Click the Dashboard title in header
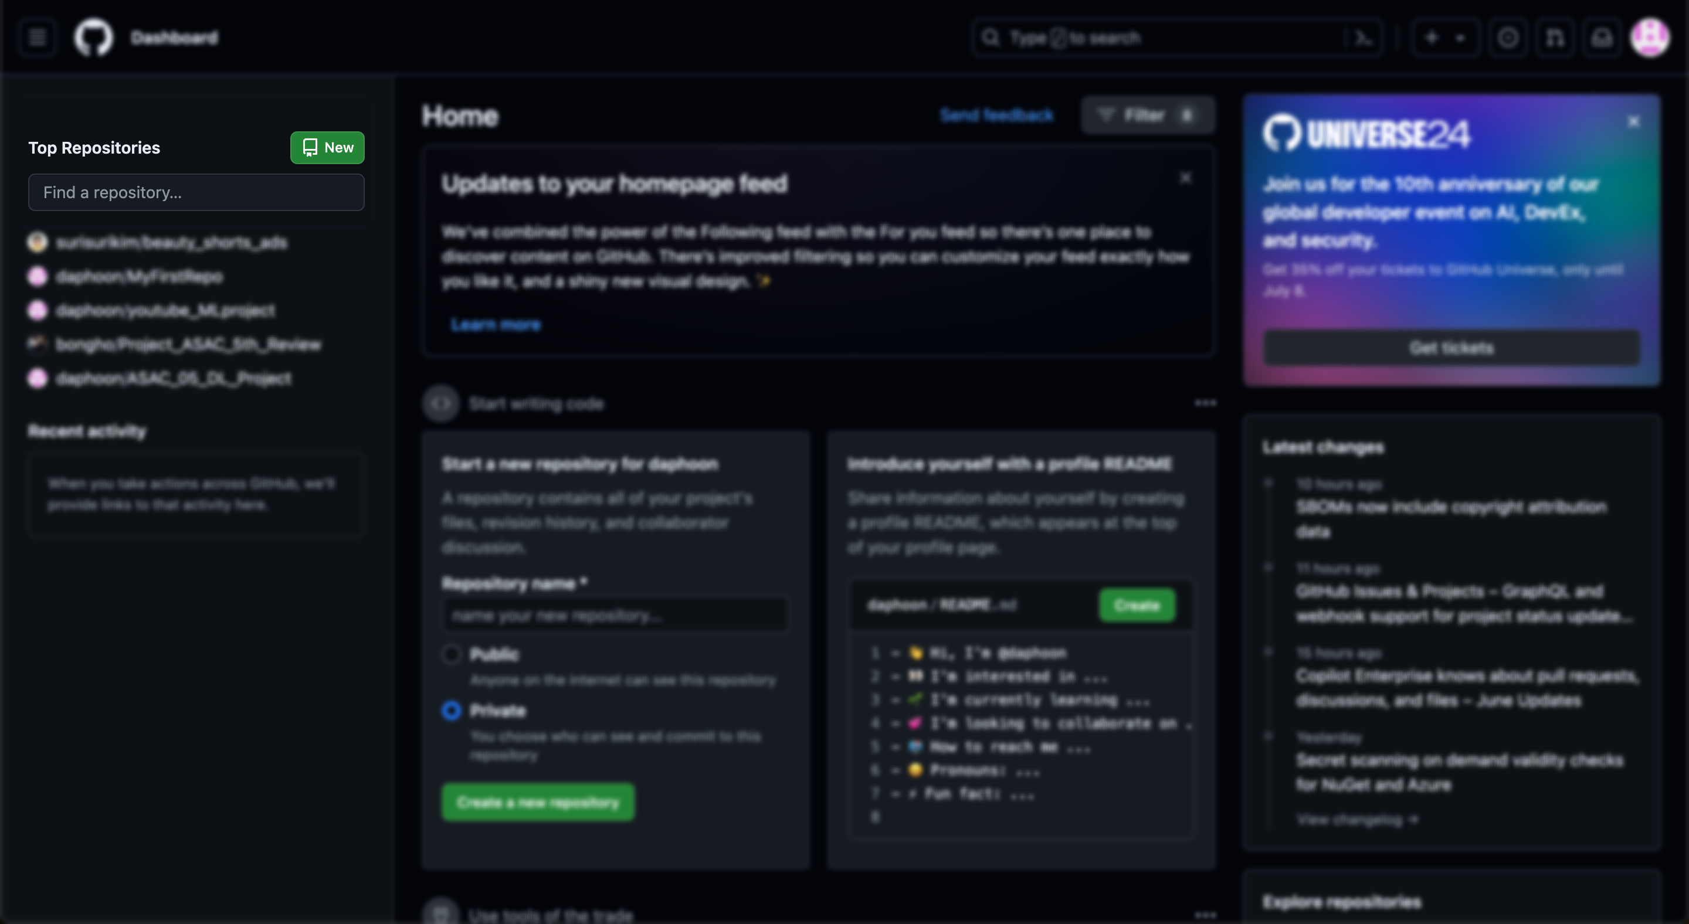The image size is (1689, 924). 174,38
